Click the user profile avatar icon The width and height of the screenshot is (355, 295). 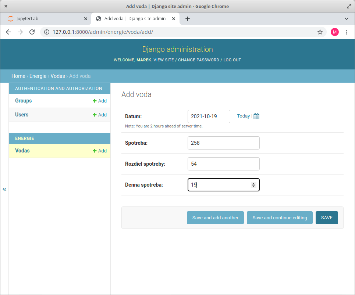click(334, 32)
